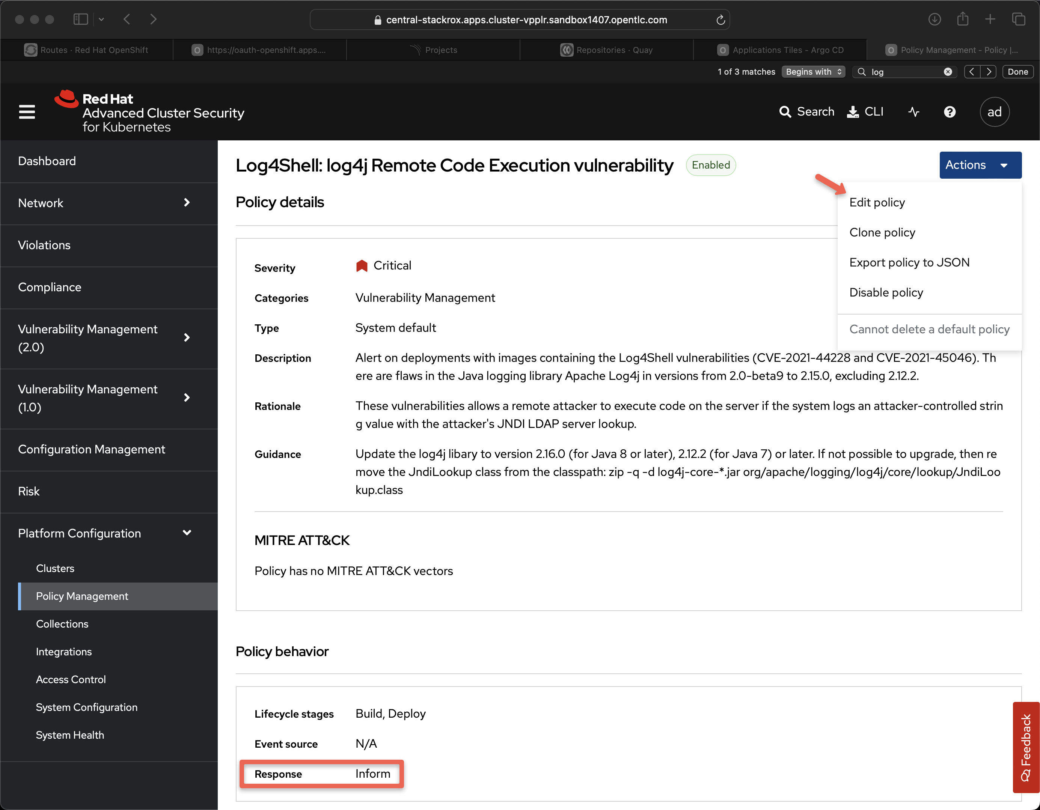Click the Search magnifier icon in header
1040x810 pixels.
coord(784,112)
